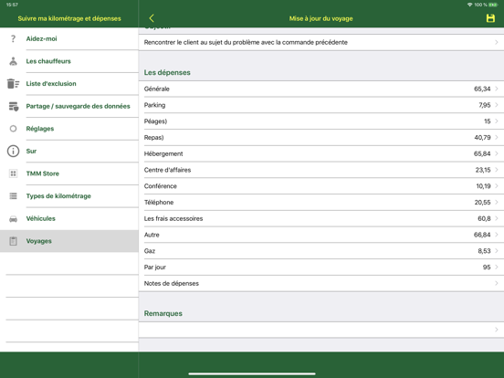Click the 23,15 Centre d'affaires amount
Viewport: 504px width, 378px height.
point(483,170)
